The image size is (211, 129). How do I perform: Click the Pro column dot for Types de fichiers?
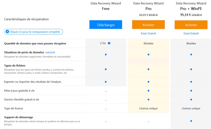tap(148, 69)
